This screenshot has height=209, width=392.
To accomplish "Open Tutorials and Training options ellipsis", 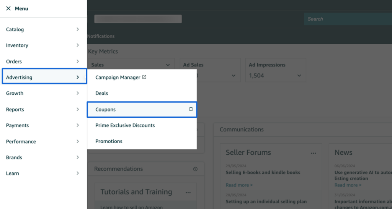I will [x=188, y=193].
